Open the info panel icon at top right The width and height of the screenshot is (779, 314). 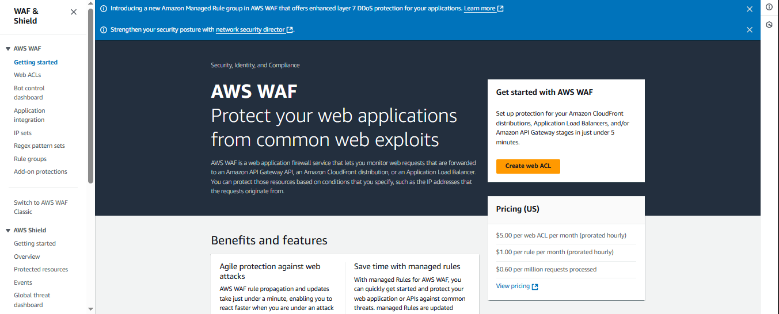[769, 7]
